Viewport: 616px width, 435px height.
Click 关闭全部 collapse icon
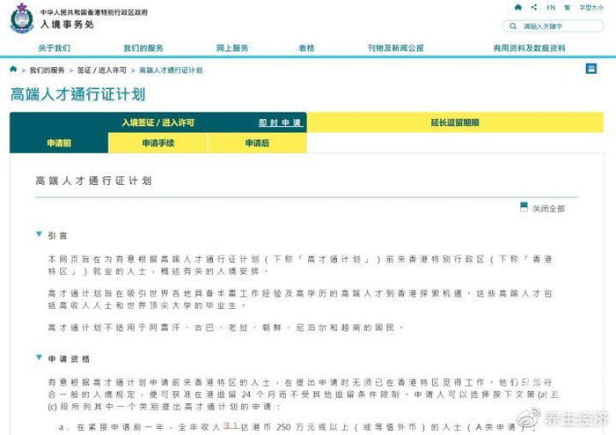(x=524, y=207)
